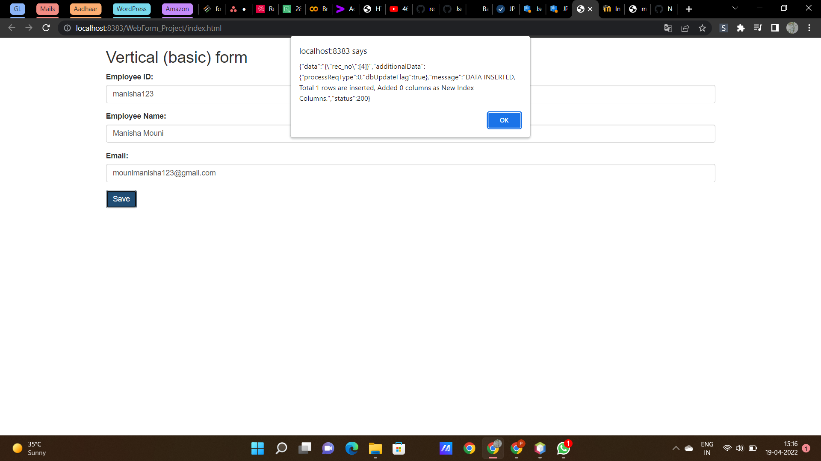Open the browser side panel icon
Screen dimensions: 821x461
774,28
